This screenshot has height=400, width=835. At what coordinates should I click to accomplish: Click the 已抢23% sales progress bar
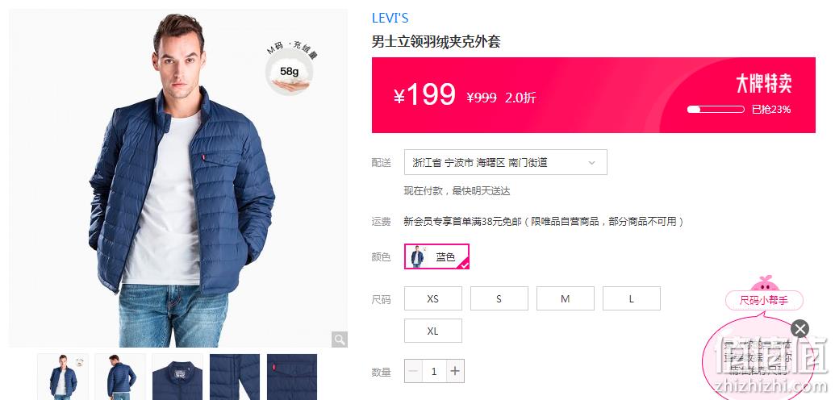(x=715, y=110)
